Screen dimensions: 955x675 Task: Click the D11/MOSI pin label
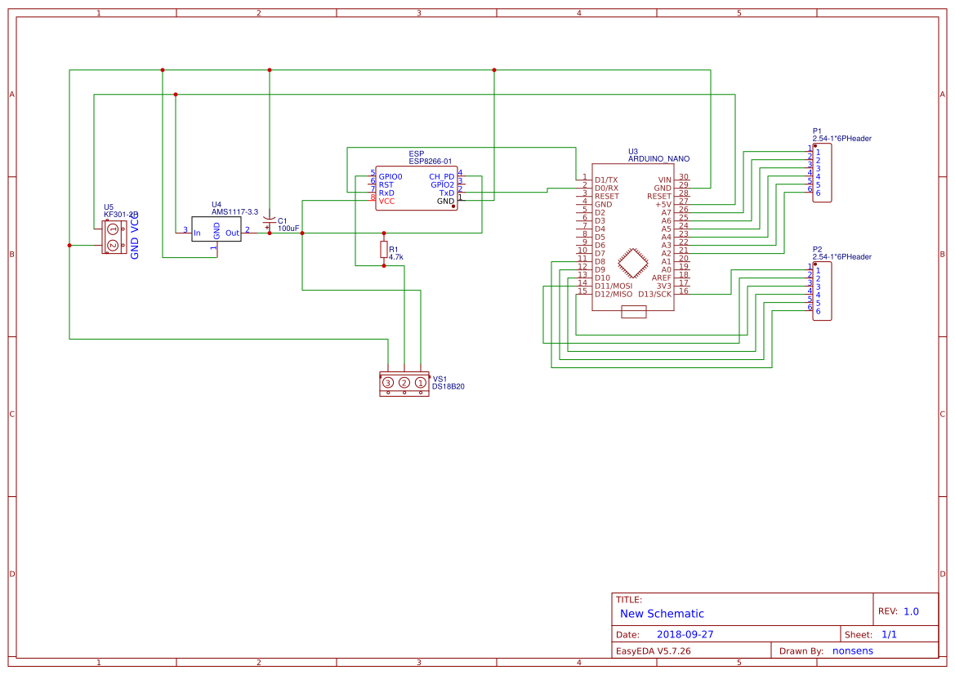tap(614, 286)
